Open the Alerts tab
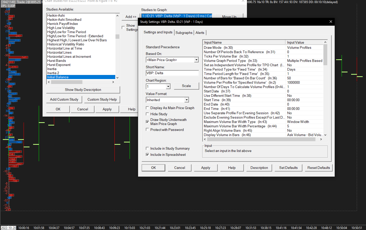 click(200, 33)
